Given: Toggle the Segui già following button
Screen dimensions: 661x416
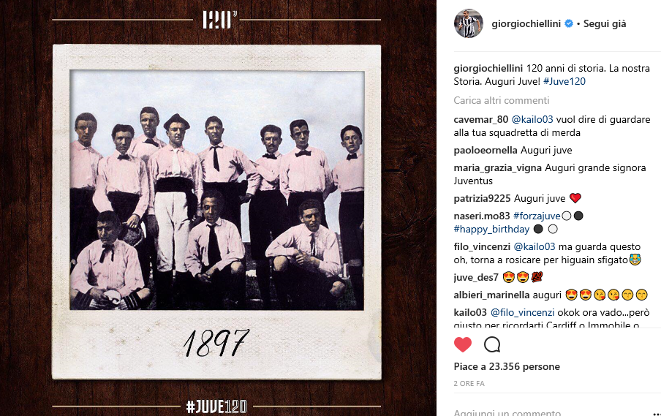Looking at the screenshot, I should 605,23.
